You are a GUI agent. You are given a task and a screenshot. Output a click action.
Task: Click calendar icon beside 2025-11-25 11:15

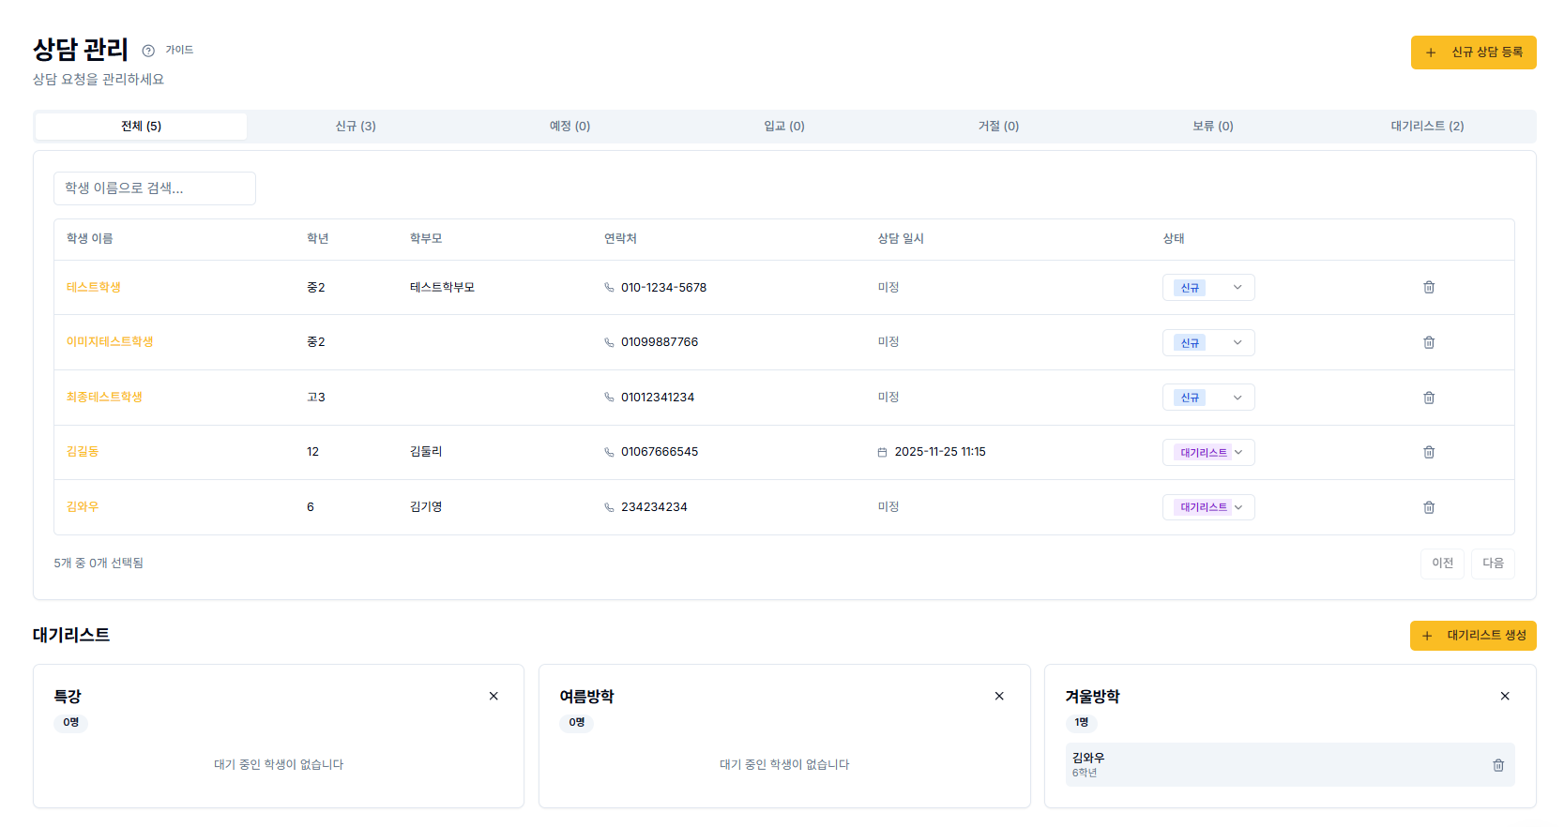pos(882,452)
